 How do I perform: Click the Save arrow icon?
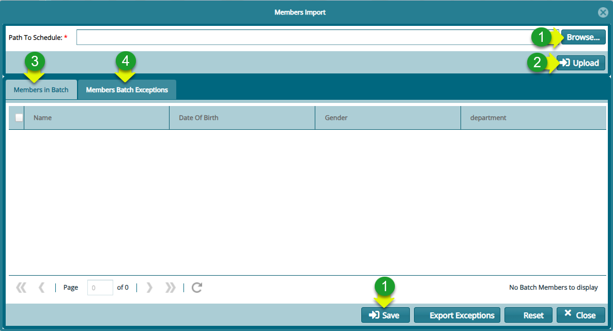373,315
